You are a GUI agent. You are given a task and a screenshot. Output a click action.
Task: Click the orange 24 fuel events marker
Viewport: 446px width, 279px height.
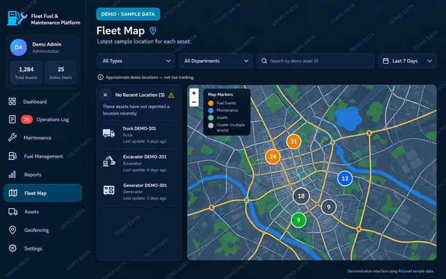point(273,157)
